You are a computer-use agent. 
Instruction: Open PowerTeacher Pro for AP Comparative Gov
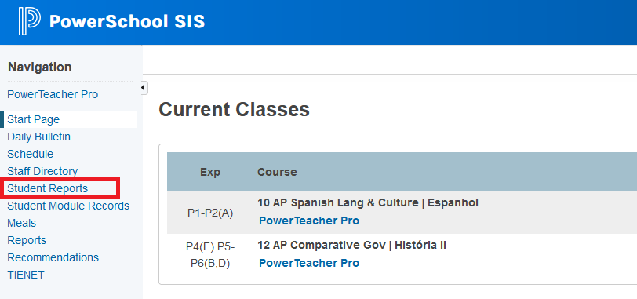pyautogui.click(x=309, y=263)
